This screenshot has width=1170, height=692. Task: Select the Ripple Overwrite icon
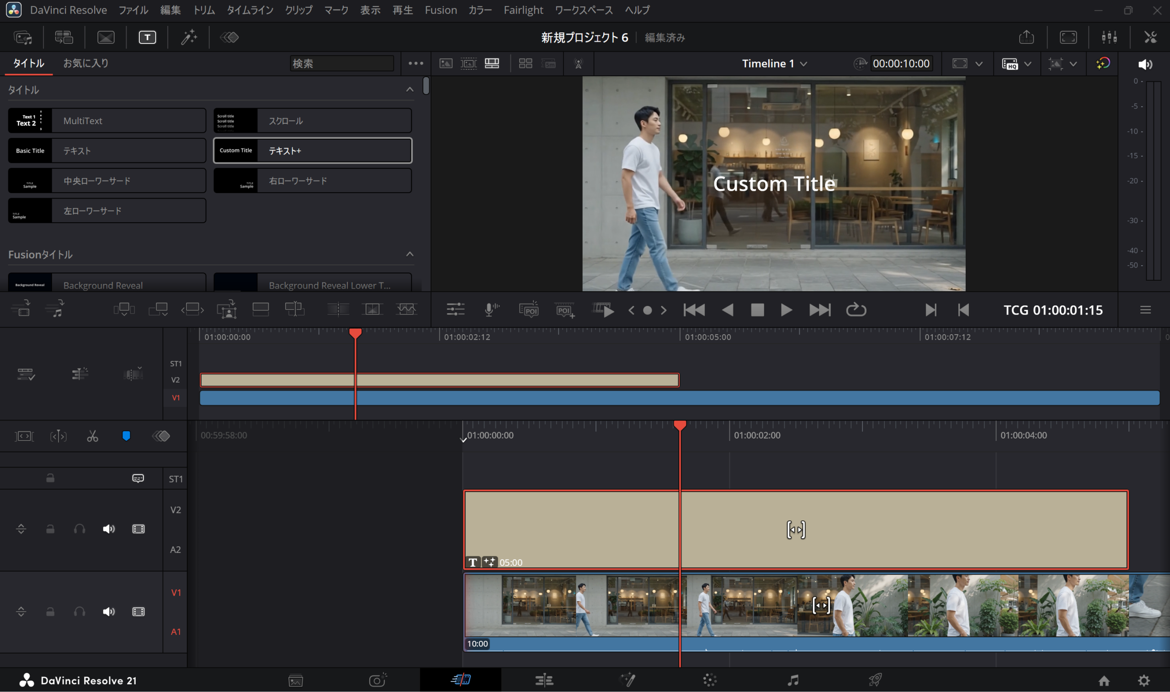[192, 309]
